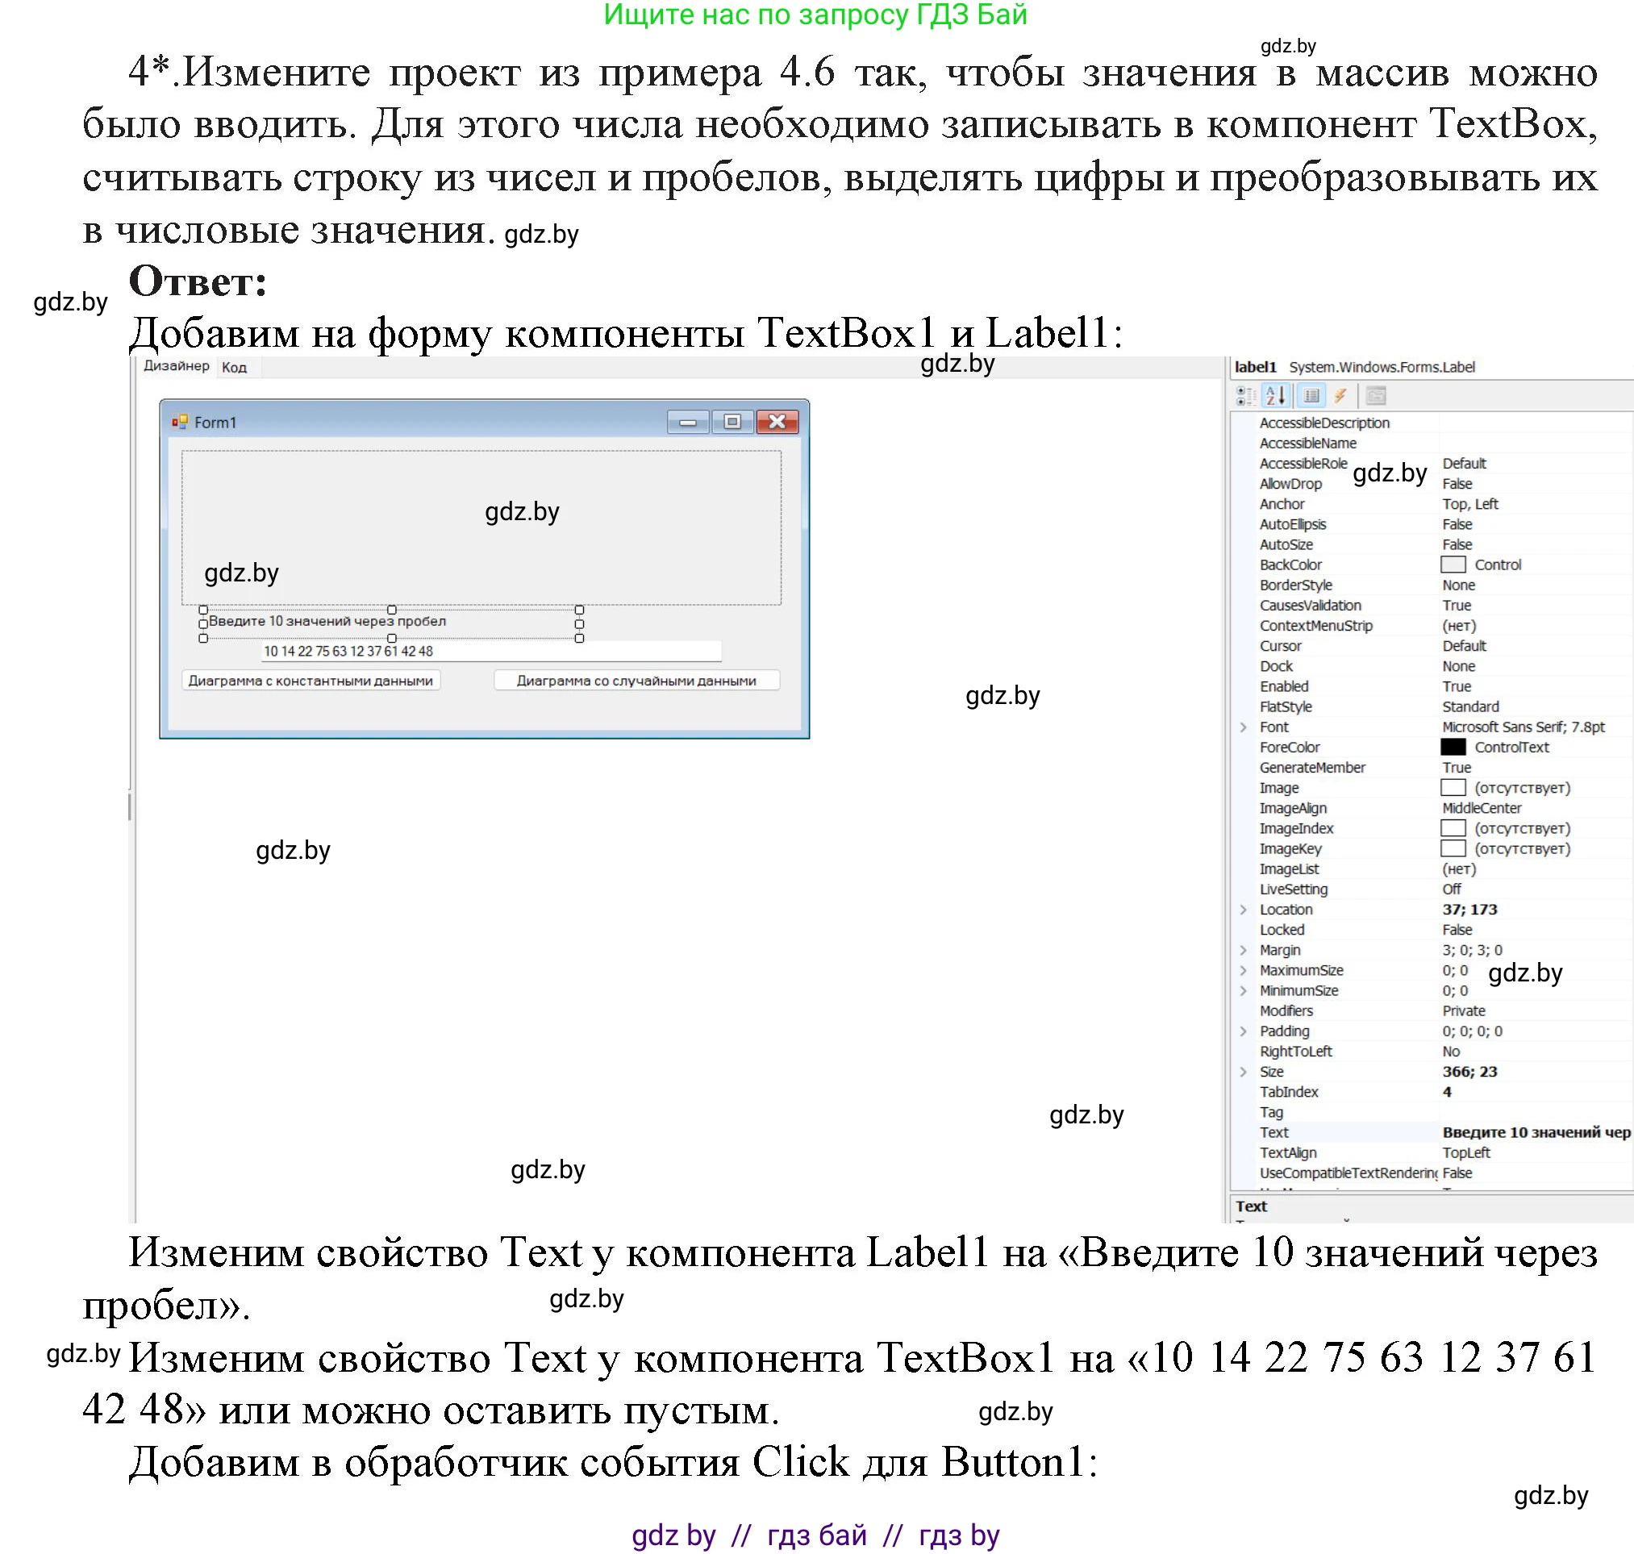Minimize the Form1 window
The height and width of the screenshot is (1554, 1634).
click(x=688, y=423)
